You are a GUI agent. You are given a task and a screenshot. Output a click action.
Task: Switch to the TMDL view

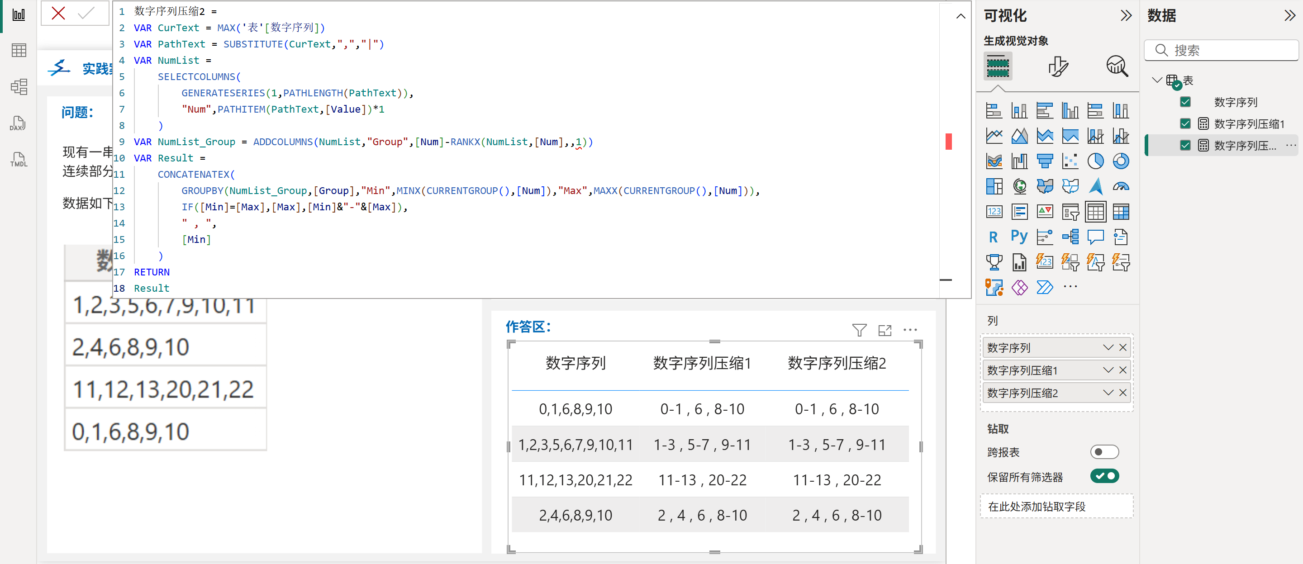click(x=18, y=160)
